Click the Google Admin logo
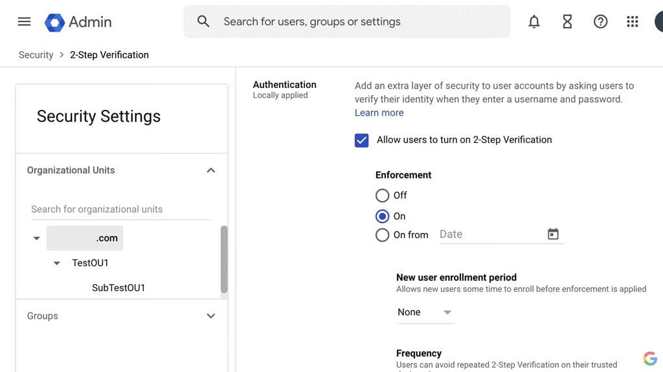 click(78, 22)
